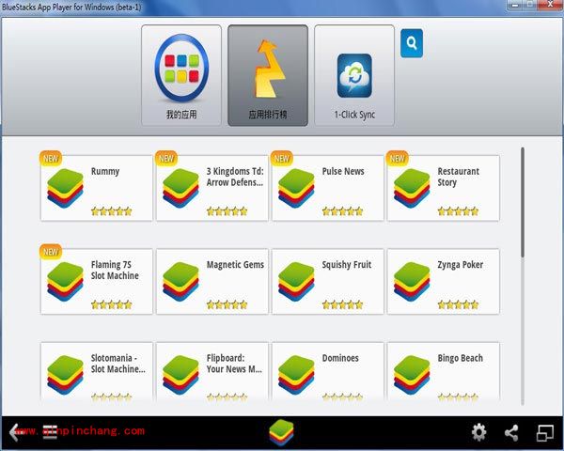
Task: Click the star rating of Pulse News
Action: pyautogui.click(x=343, y=211)
